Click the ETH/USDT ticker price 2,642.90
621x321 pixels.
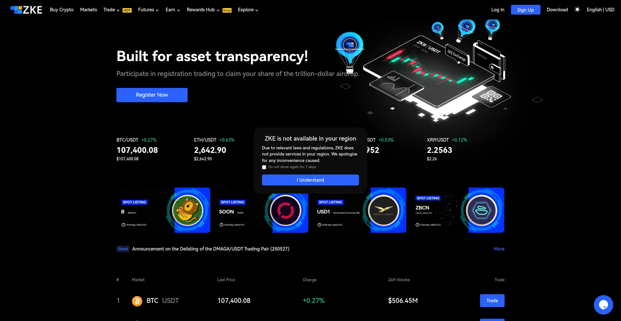210,150
